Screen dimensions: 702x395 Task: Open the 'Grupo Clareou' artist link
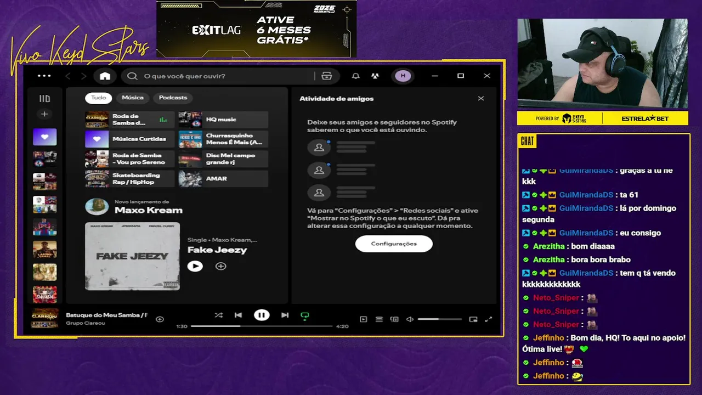tap(86, 323)
